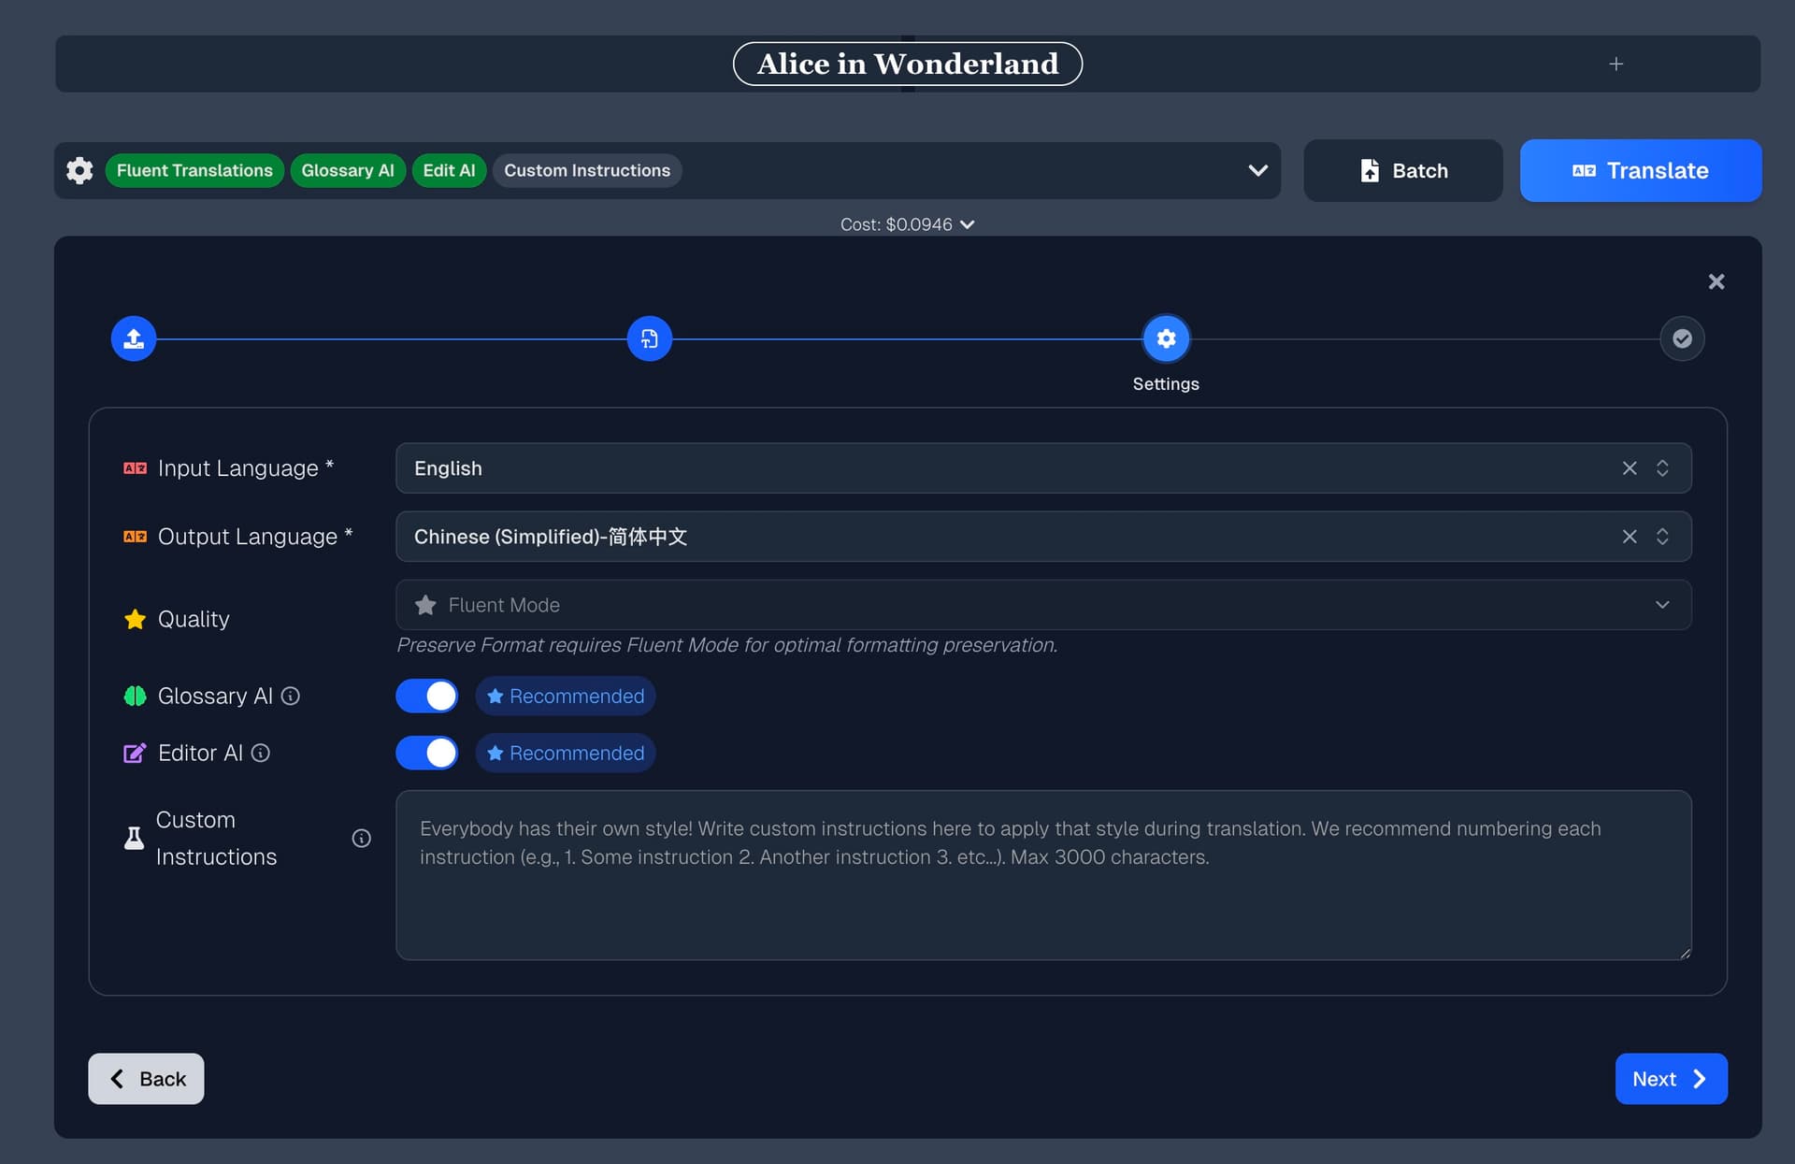Open the settings gear beside the pipeline tags

coord(79,170)
